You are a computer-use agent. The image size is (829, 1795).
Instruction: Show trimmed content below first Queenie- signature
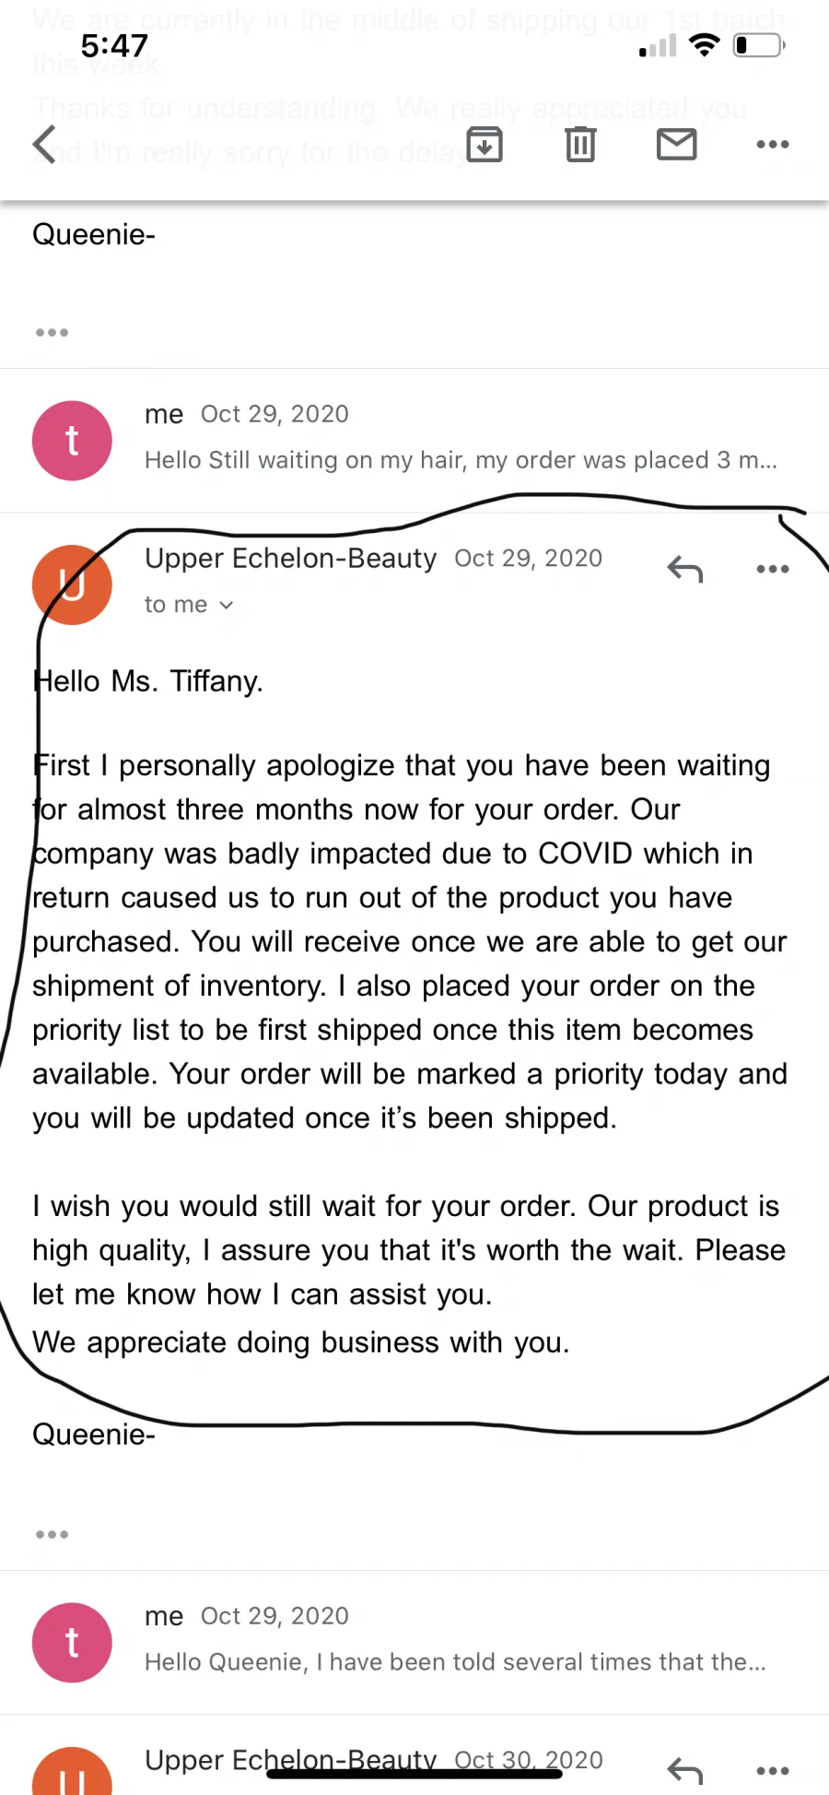tap(52, 332)
